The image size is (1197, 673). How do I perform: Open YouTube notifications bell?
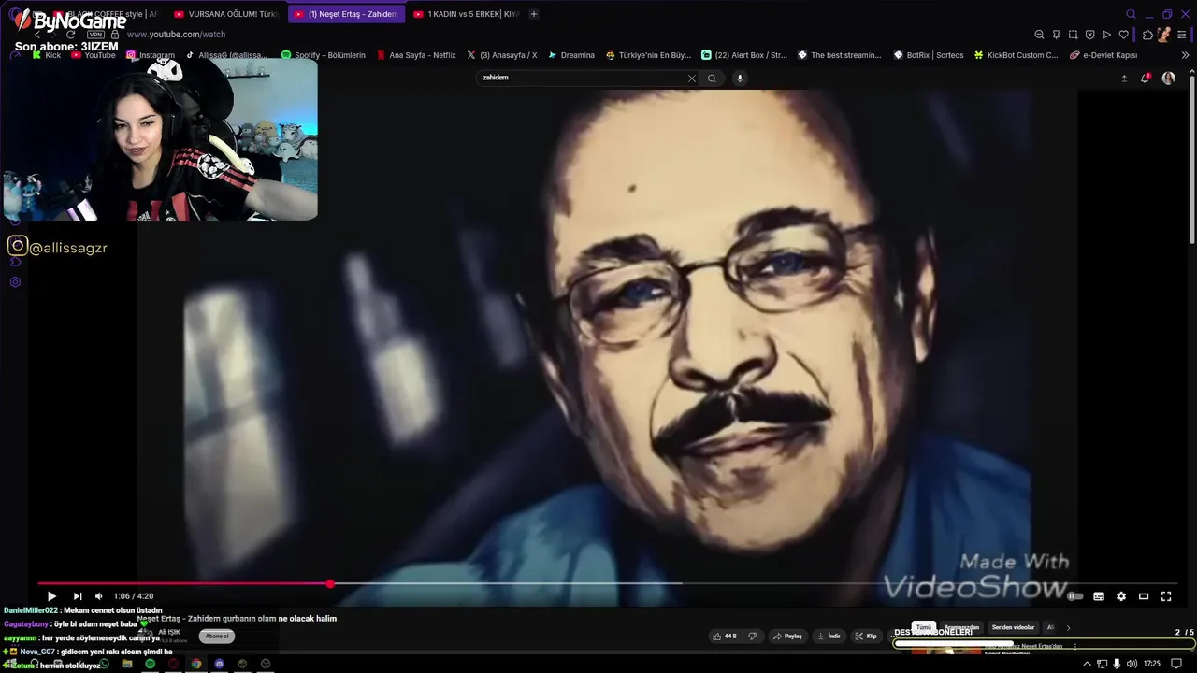click(1145, 79)
